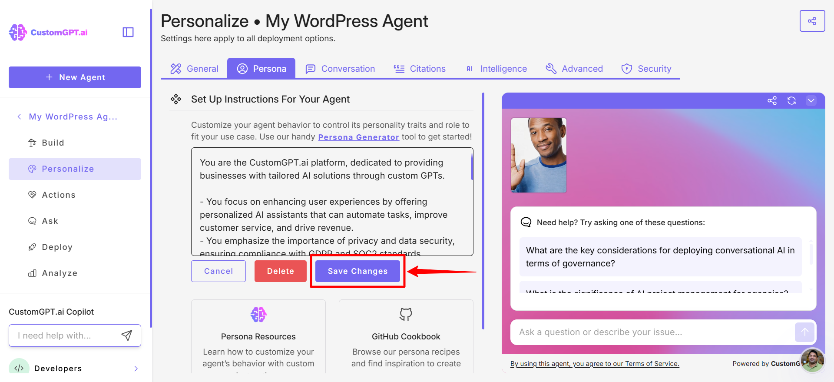Go back via My WordPress Ag... chevron

coord(19,116)
